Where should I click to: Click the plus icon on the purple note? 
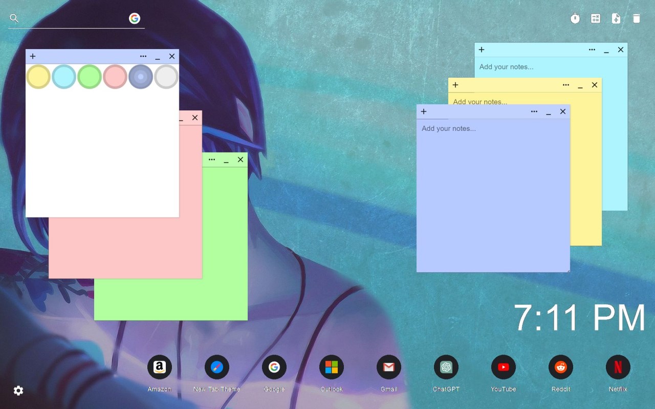tap(424, 111)
